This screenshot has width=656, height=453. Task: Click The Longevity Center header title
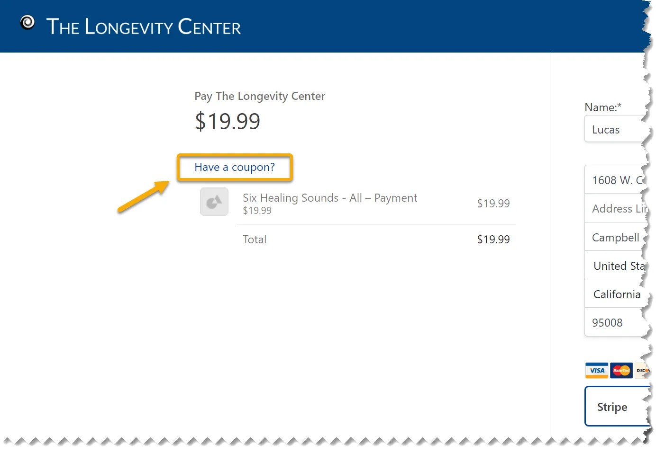144,27
